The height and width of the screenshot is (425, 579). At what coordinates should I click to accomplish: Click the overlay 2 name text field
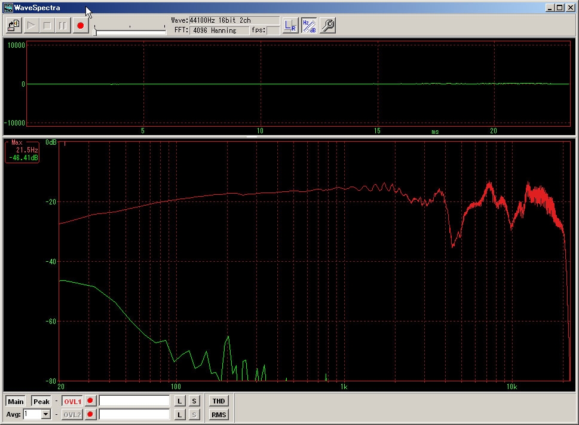[134, 414]
